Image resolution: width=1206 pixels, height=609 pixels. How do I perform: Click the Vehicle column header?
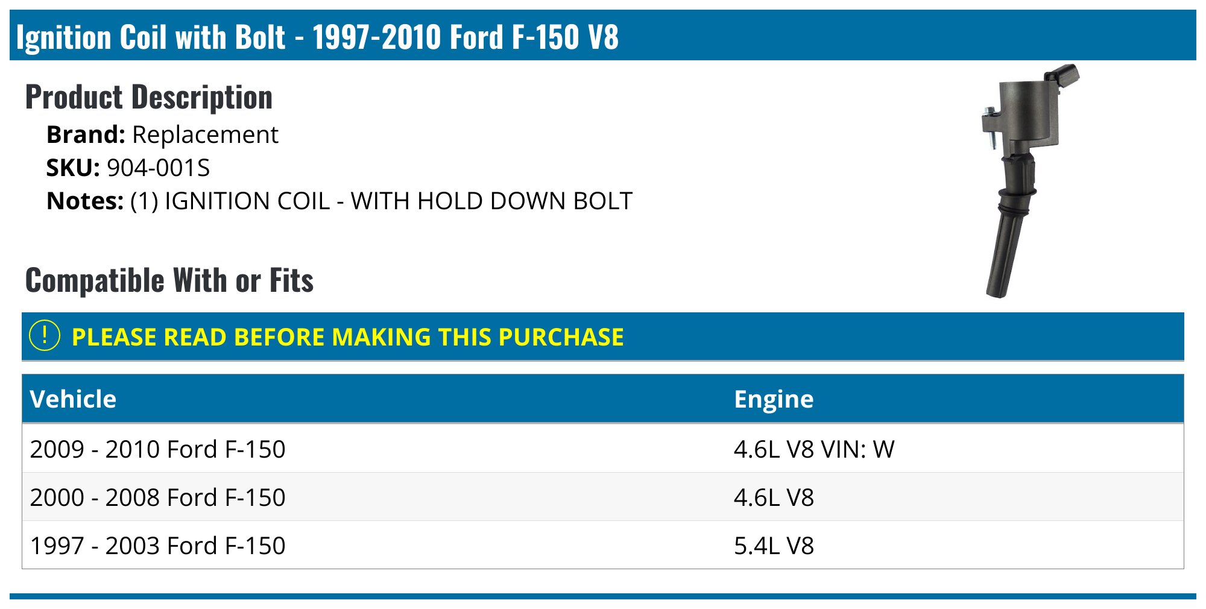(73, 399)
